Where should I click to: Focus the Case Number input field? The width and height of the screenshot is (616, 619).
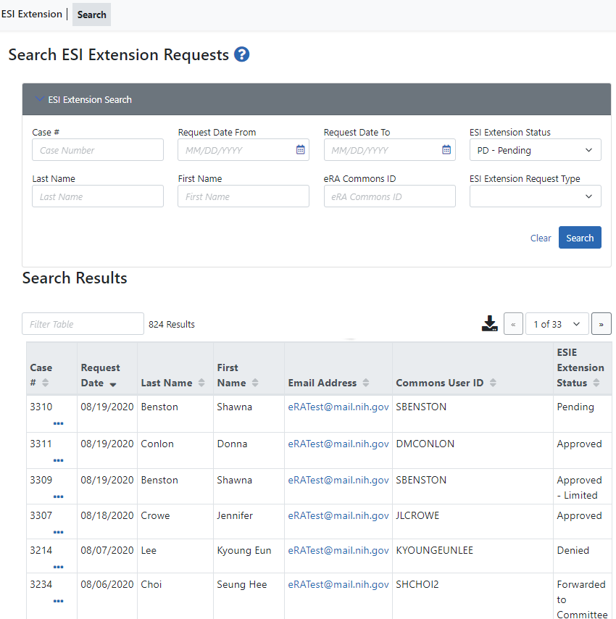98,149
